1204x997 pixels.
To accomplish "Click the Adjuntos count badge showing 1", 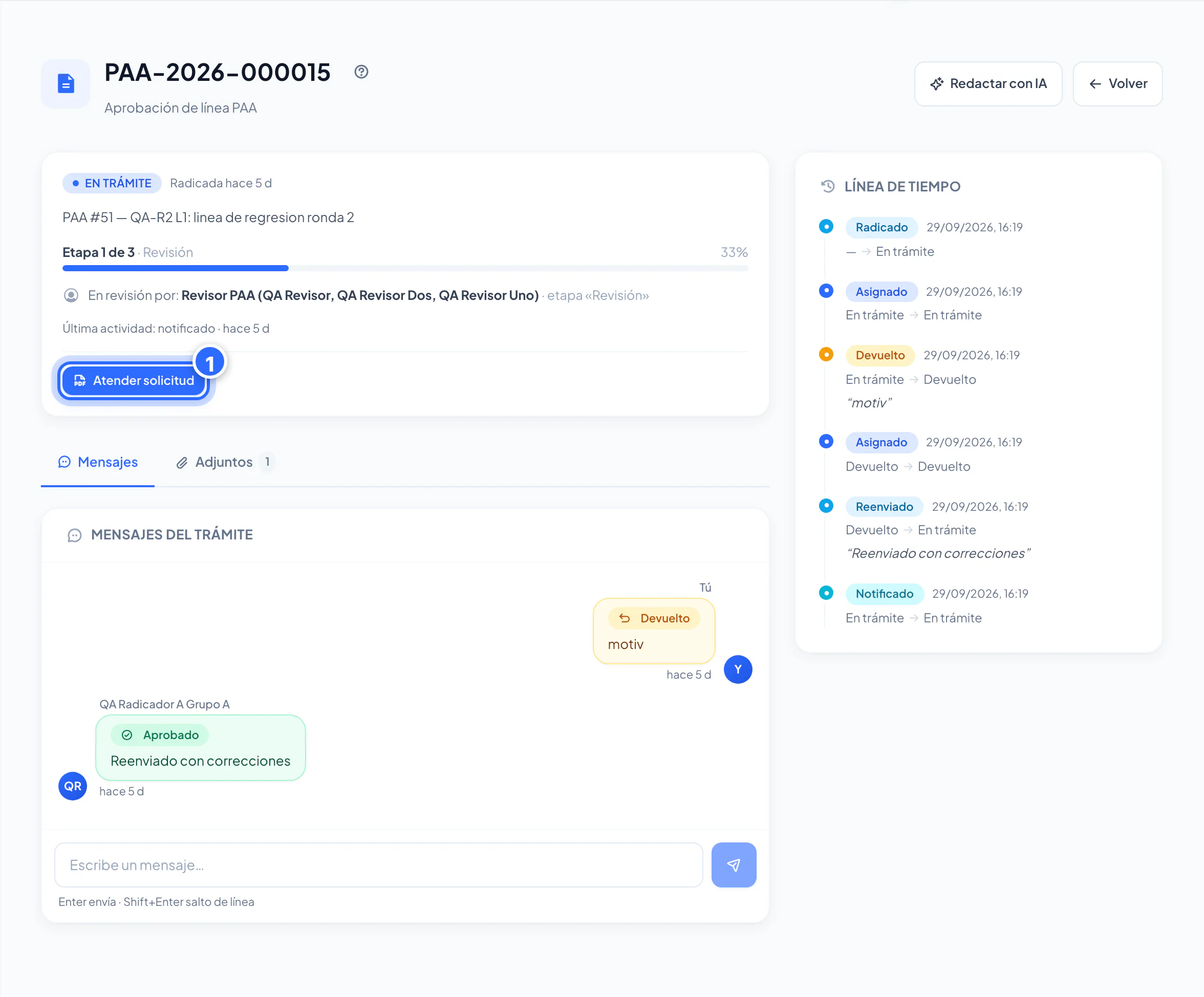I will pos(267,462).
